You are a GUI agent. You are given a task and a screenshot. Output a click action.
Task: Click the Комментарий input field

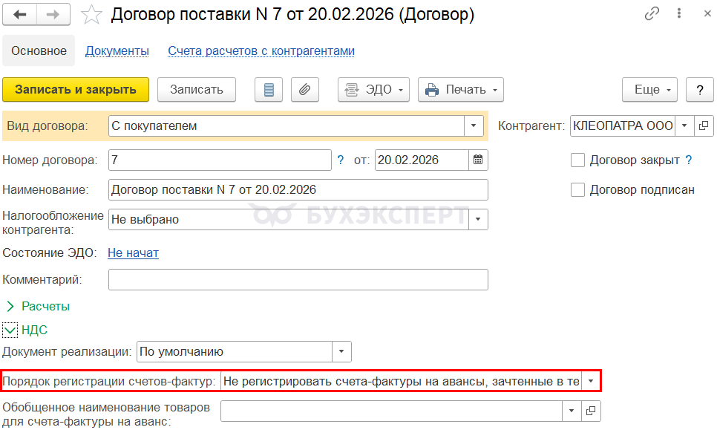click(298, 279)
